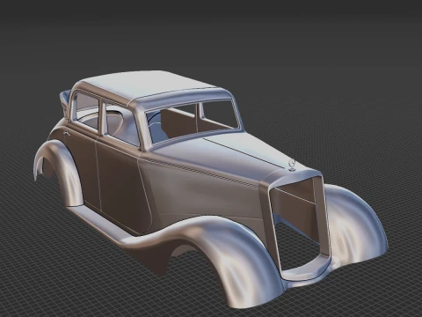The image size is (422, 317).
Task: Select the hood center seam line
Action: [244, 153]
